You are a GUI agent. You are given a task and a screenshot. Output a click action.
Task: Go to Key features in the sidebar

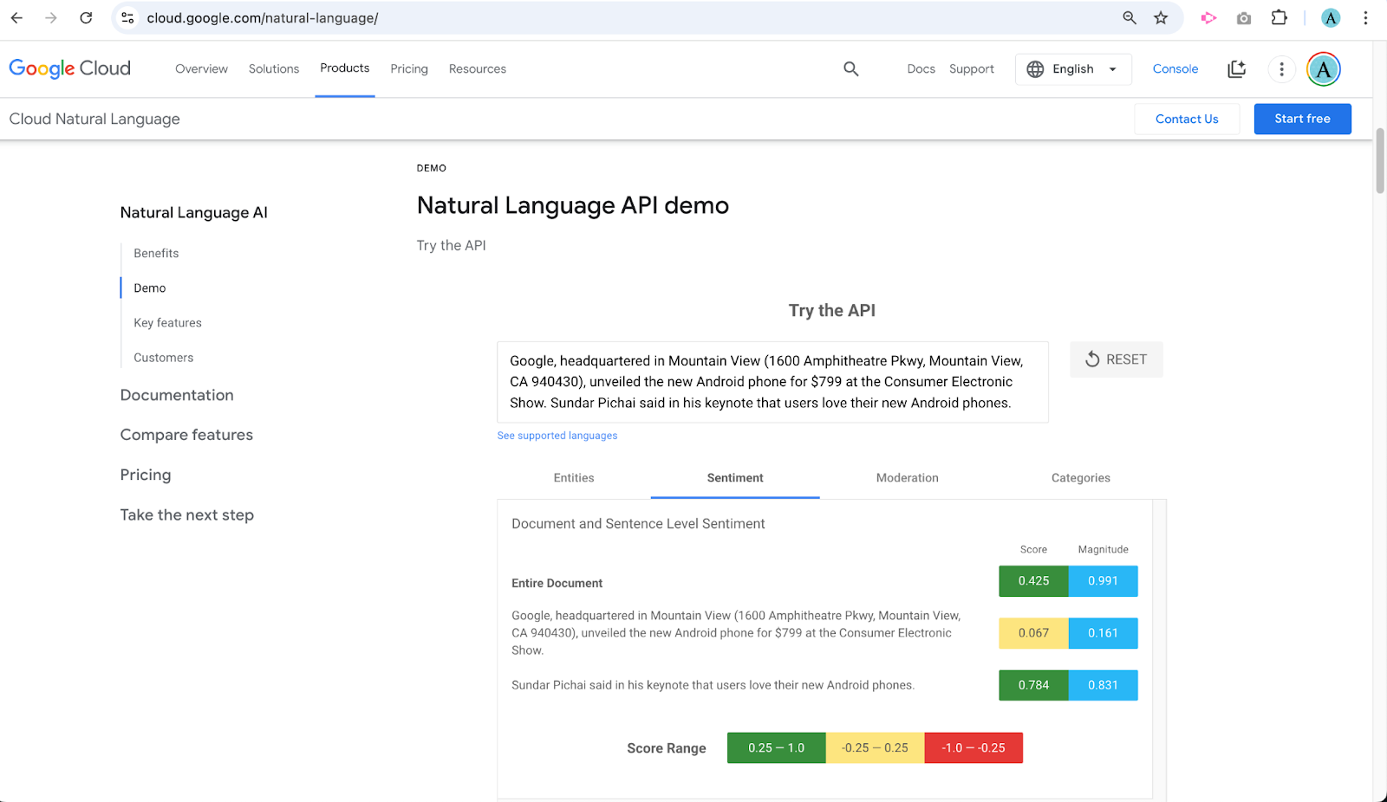(167, 322)
